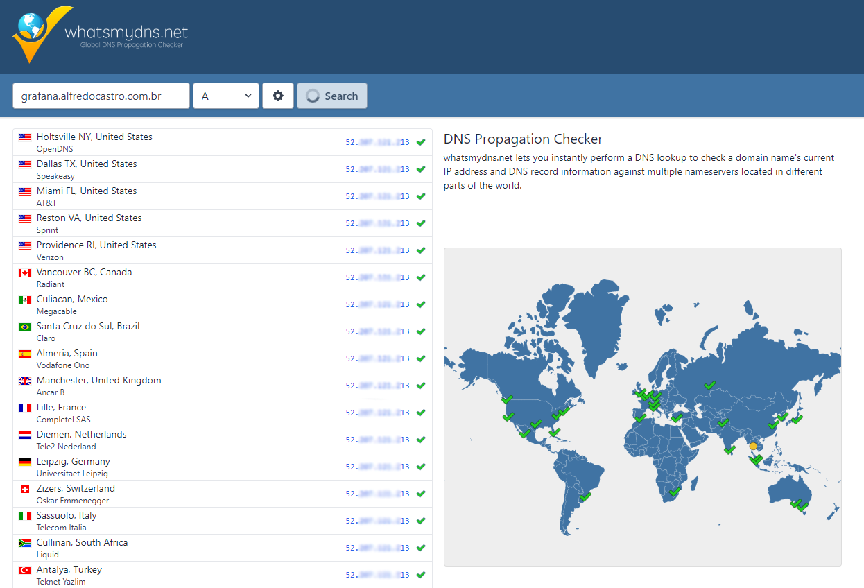Click the check marker over South Africa on map

pos(675,492)
